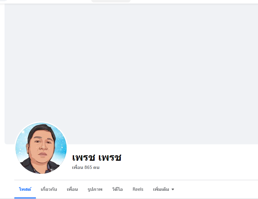The image size is (258, 199).
Task: Click the caret arrow beside เพิ่มเติม
Action: [173, 189]
